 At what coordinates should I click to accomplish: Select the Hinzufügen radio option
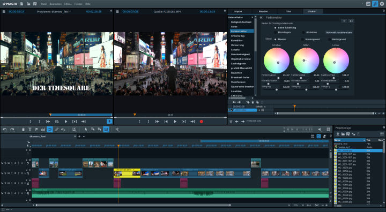(276, 32)
